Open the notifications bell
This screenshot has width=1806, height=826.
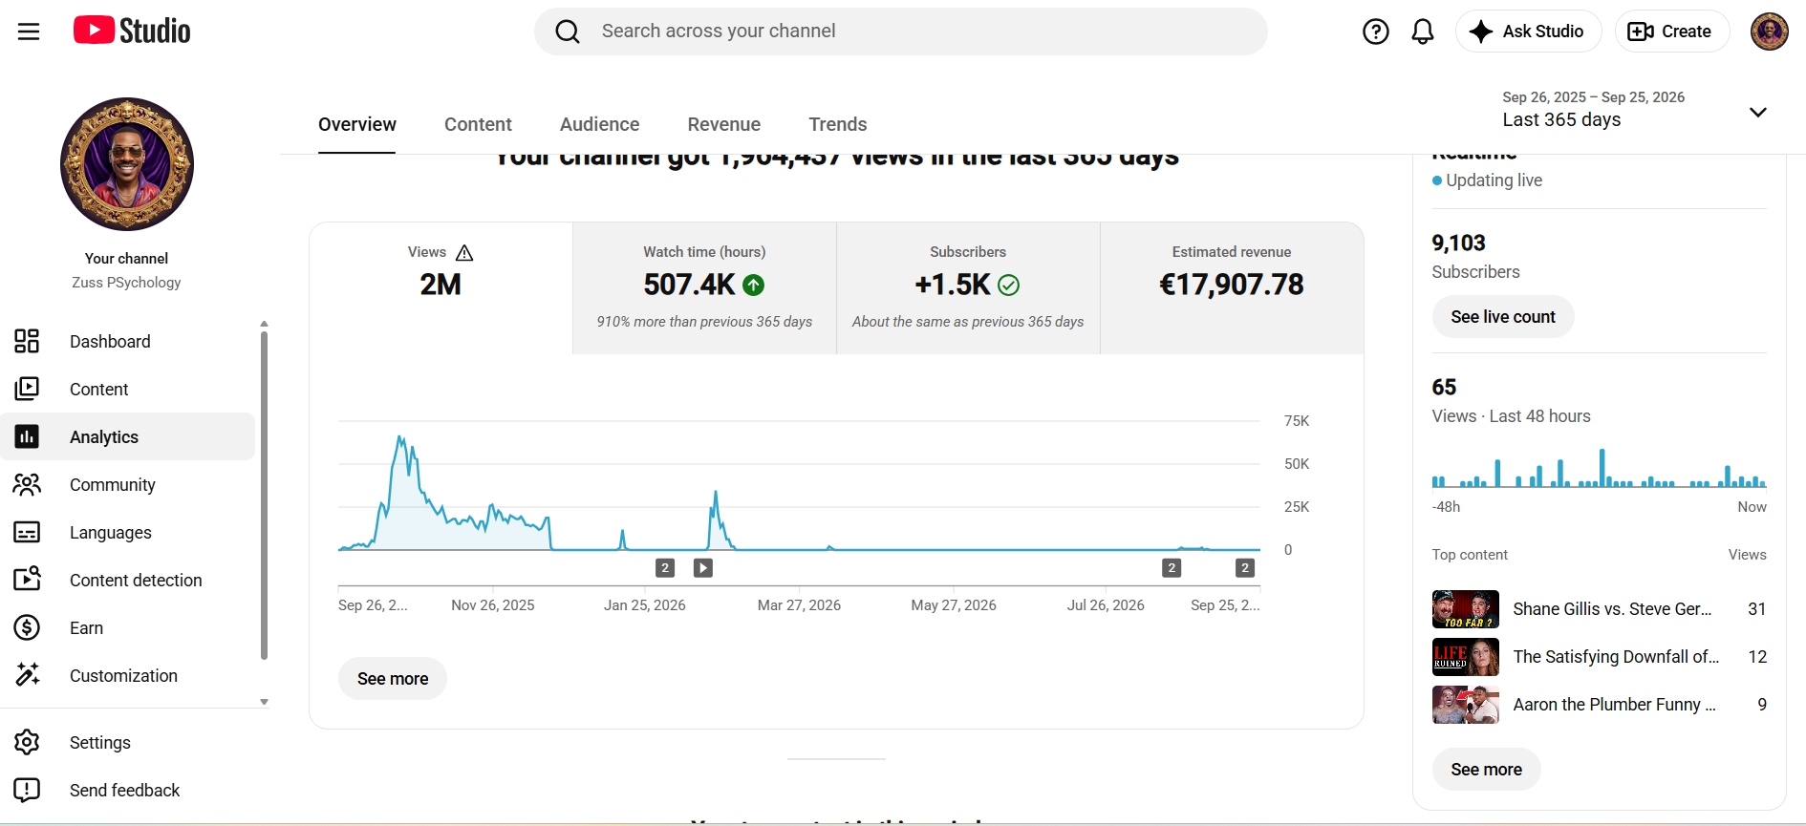(1422, 32)
